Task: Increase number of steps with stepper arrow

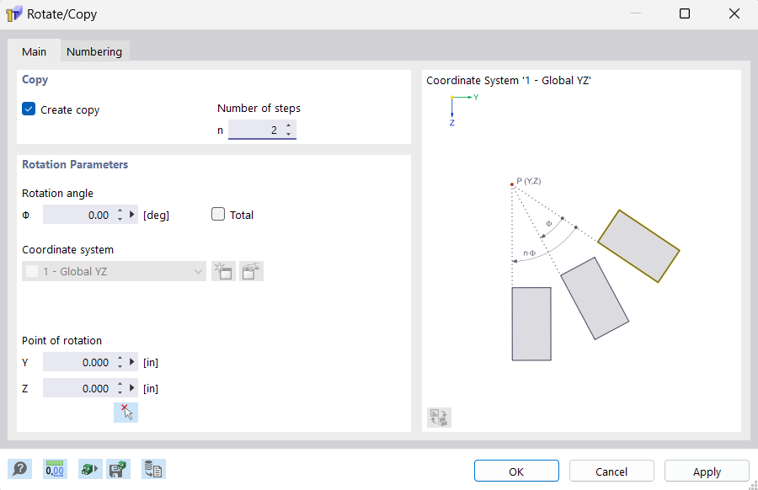Action: click(x=290, y=125)
